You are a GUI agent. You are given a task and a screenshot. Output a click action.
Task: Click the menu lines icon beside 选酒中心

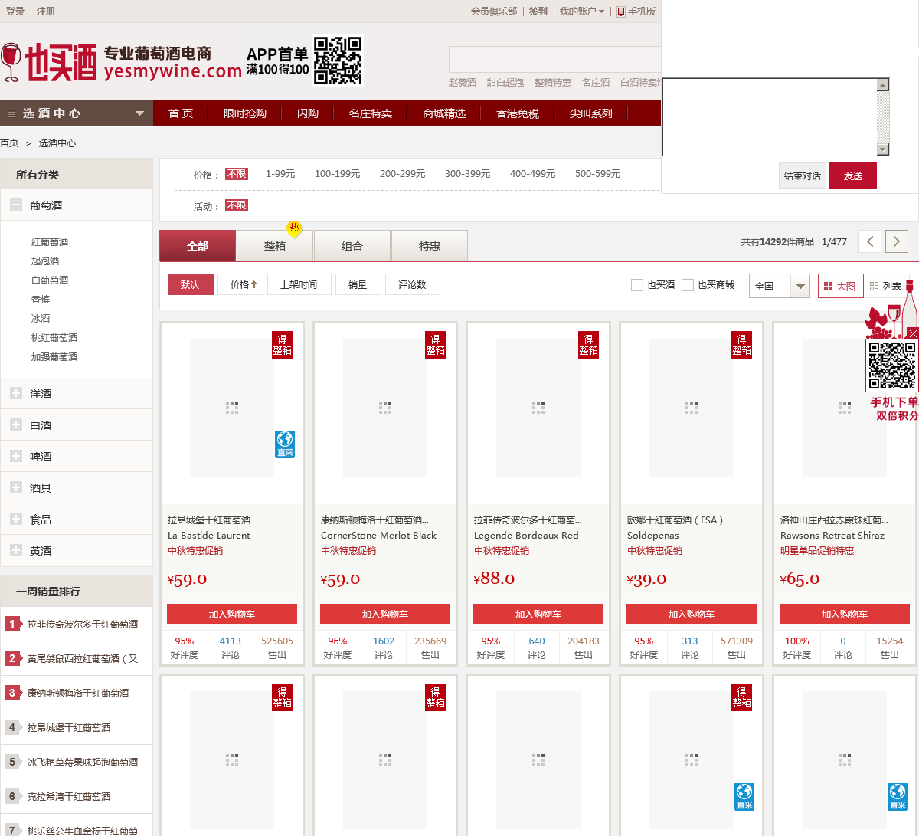click(x=11, y=113)
